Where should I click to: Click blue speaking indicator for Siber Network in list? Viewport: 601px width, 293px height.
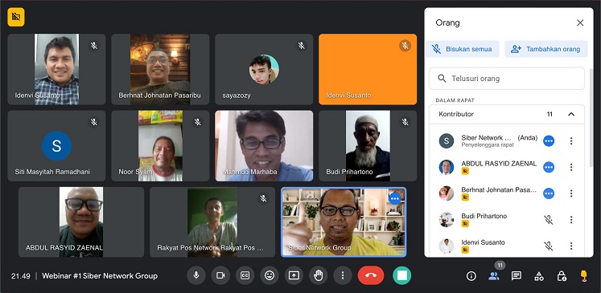point(549,141)
